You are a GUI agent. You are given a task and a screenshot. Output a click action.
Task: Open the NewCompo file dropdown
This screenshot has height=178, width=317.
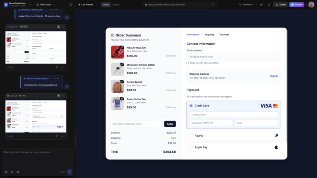(46, 4)
